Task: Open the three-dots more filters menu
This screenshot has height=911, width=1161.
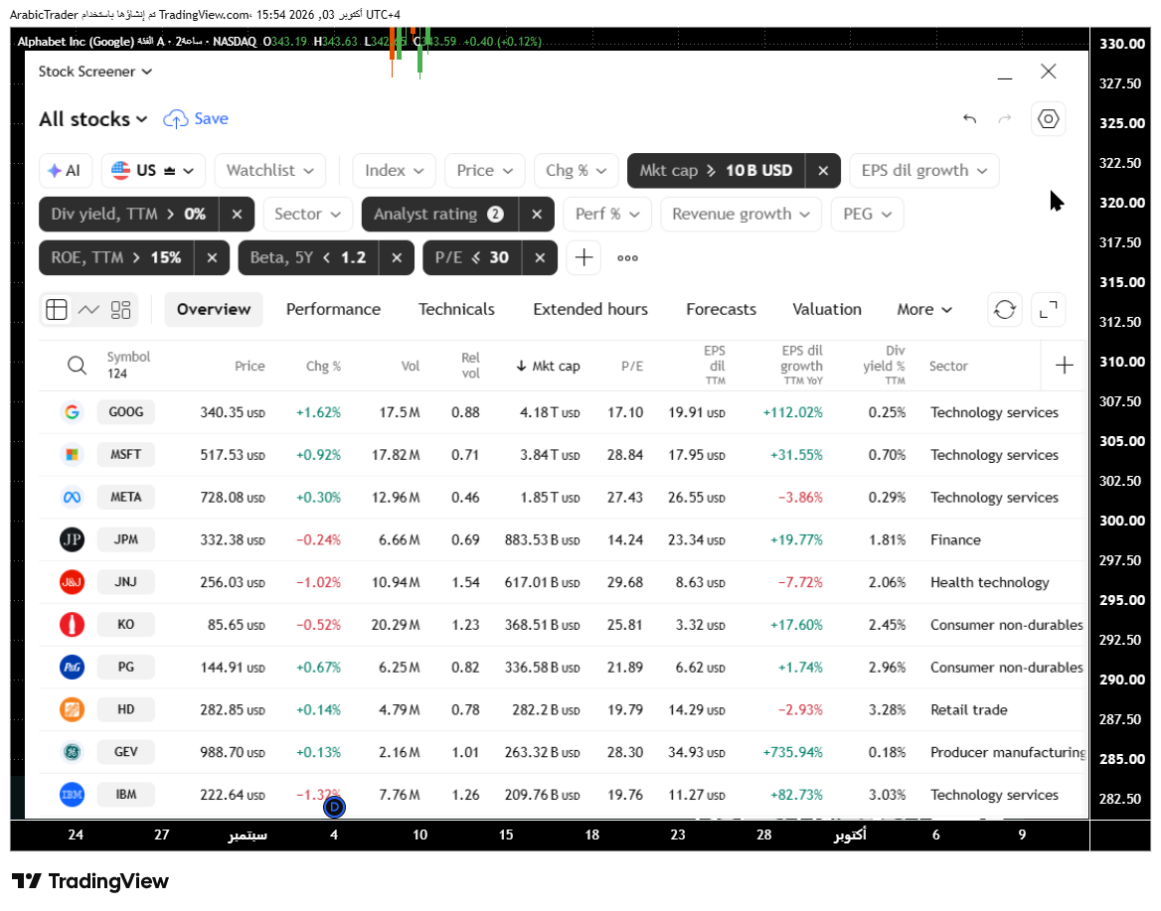Action: coord(628,257)
